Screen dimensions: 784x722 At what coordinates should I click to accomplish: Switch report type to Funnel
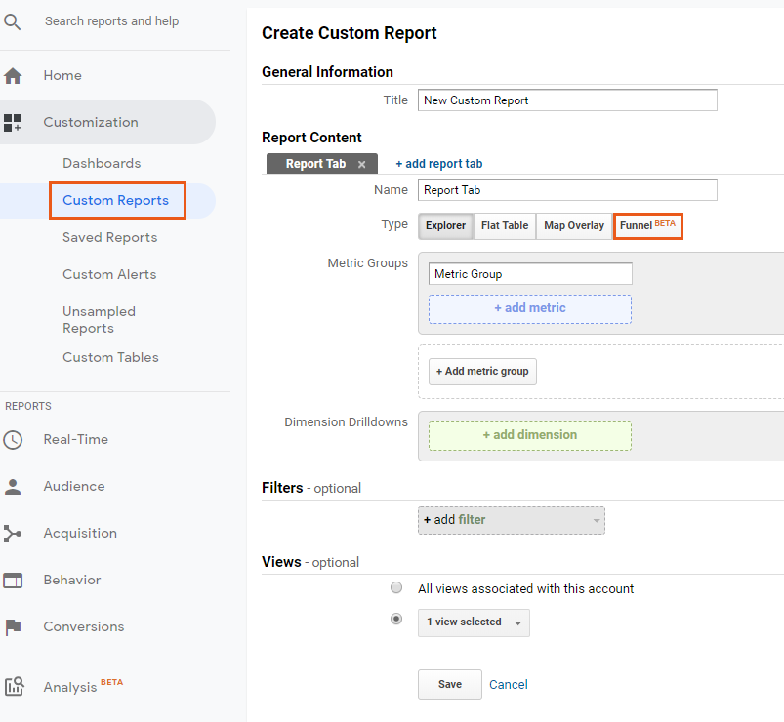point(648,225)
